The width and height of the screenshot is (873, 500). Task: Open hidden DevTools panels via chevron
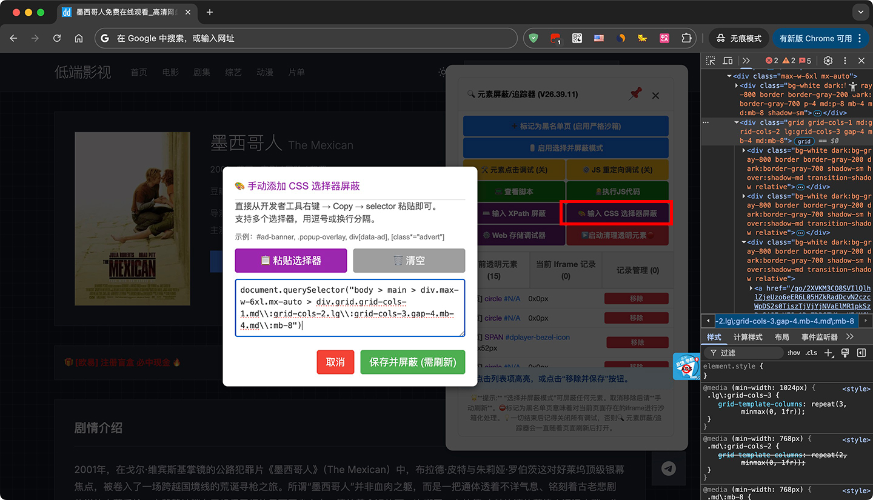tap(746, 60)
